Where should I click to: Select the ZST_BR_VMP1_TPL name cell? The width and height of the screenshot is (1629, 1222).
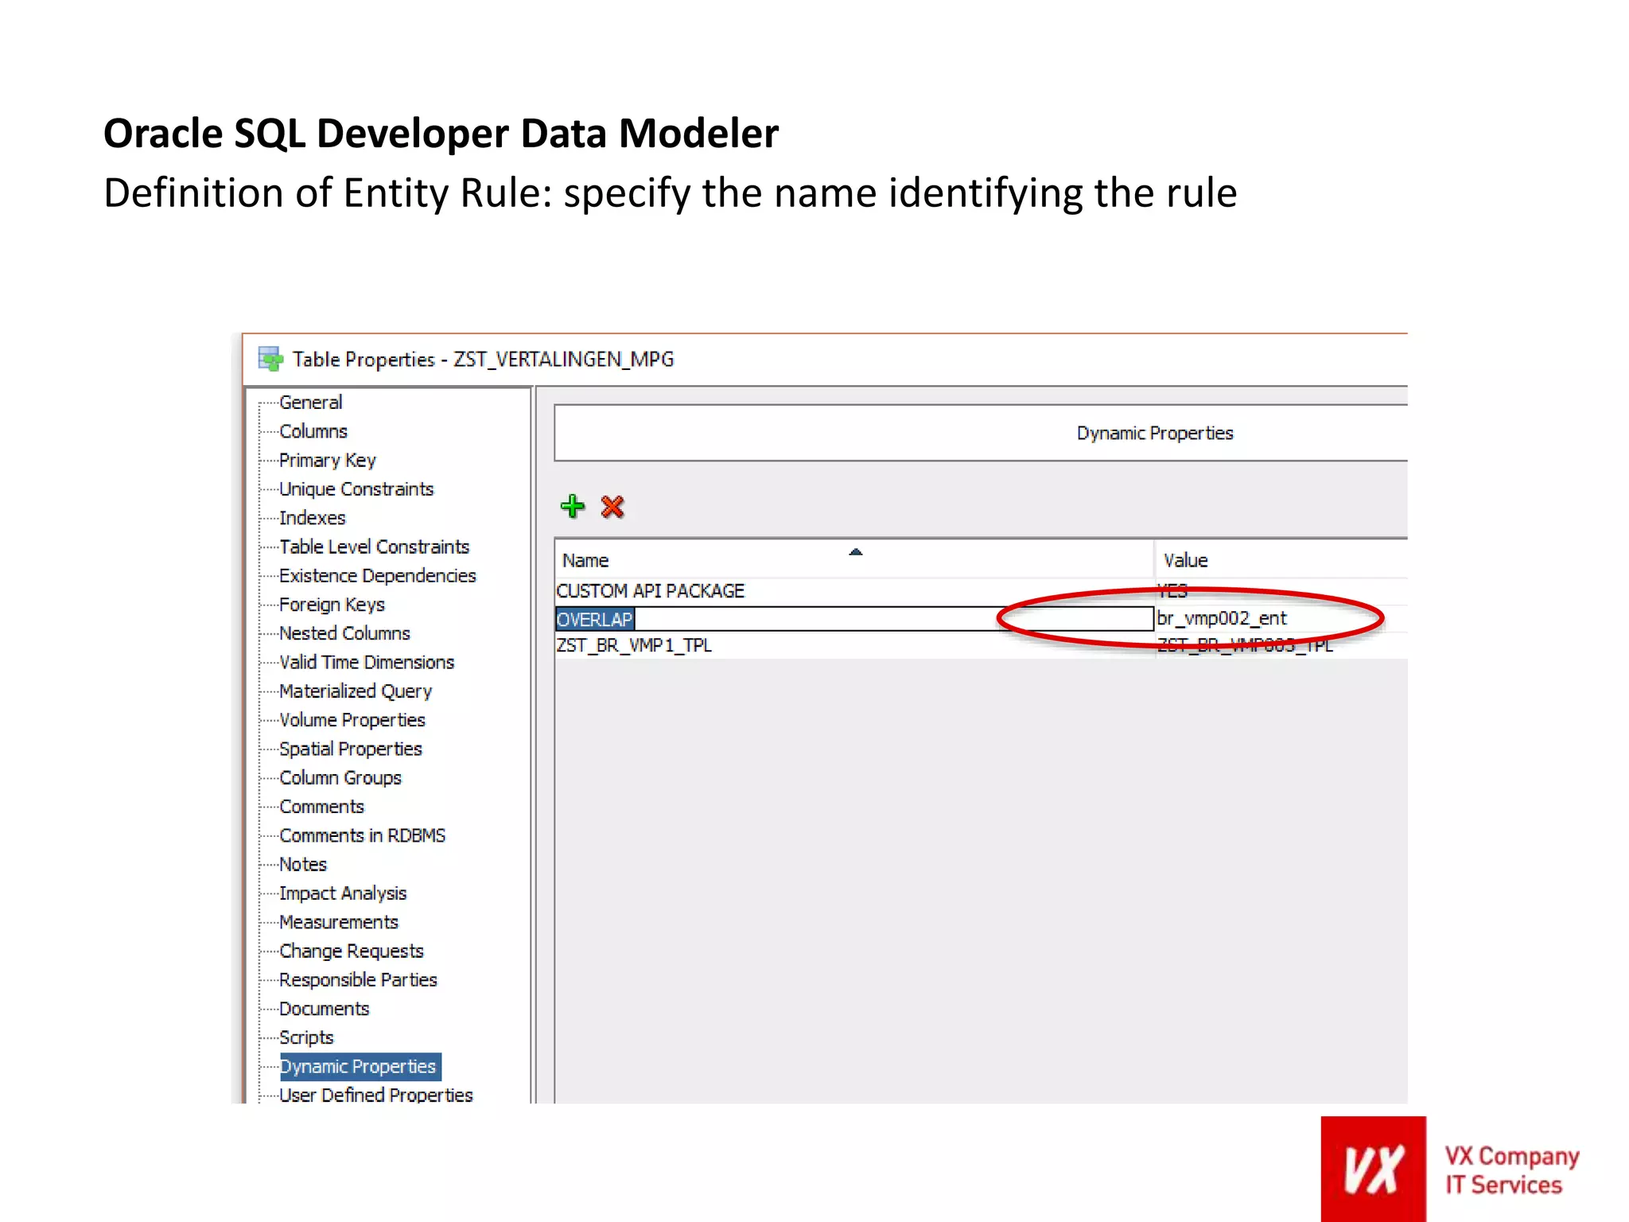point(854,645)
